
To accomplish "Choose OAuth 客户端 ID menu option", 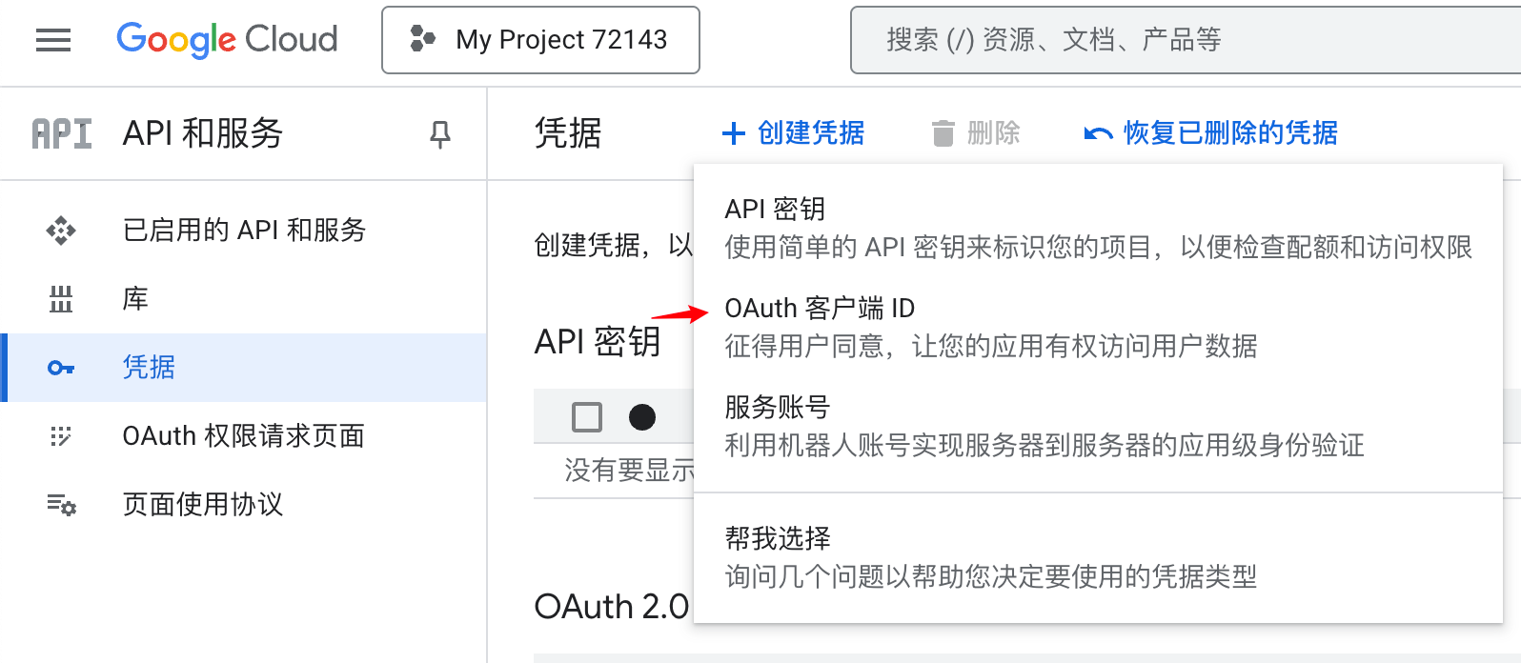I will (1098, 327).
